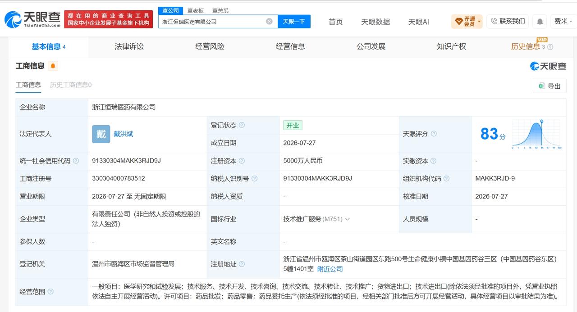Click the red banner for 国家中小企业发展子基金

(x=109, y=19)
